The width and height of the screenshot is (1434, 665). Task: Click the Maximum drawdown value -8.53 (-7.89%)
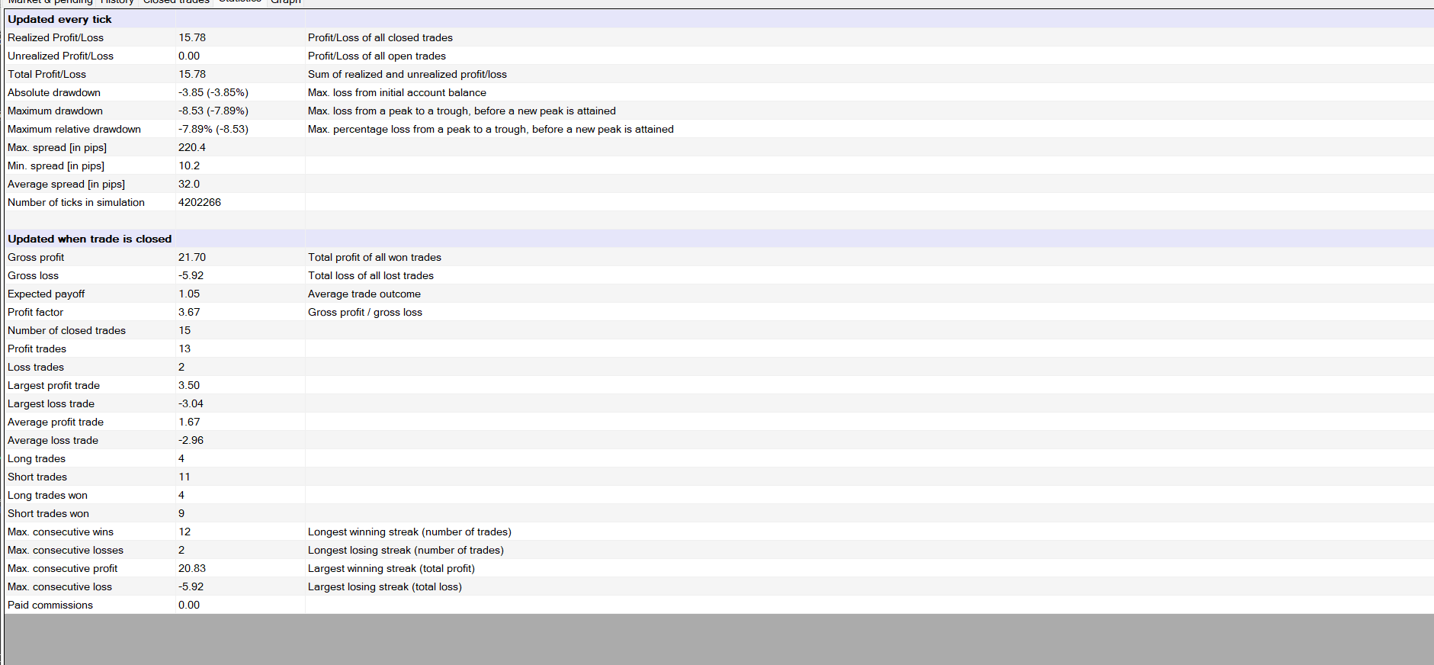pyautogui.click(x=213, y=111)
